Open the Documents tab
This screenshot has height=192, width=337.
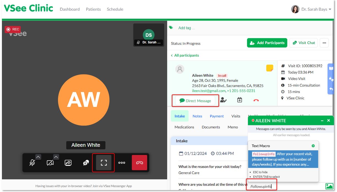(211, 127)
